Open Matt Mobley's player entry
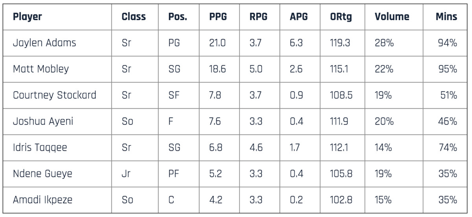 click(41, 69)
